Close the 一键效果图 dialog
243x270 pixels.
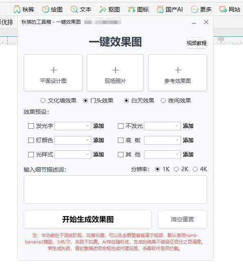pyautogui.click(x=206, y=22)
